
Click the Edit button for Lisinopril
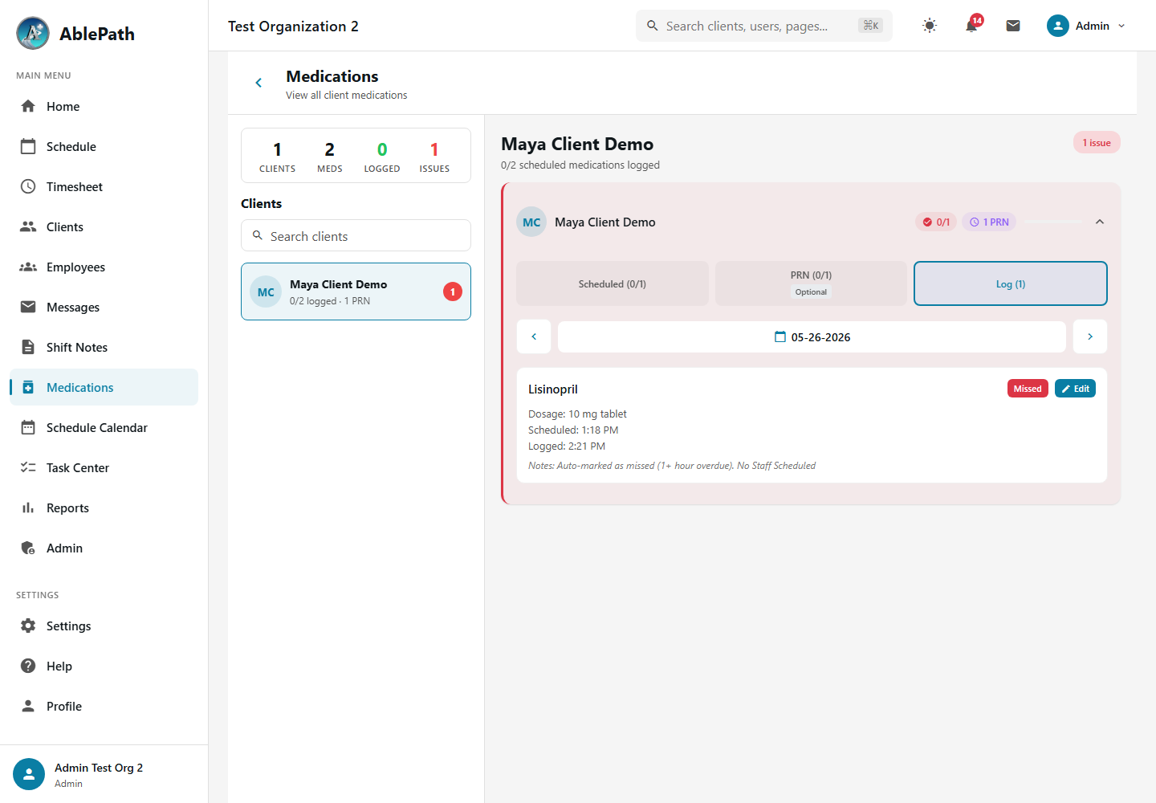coord(1075,389)
